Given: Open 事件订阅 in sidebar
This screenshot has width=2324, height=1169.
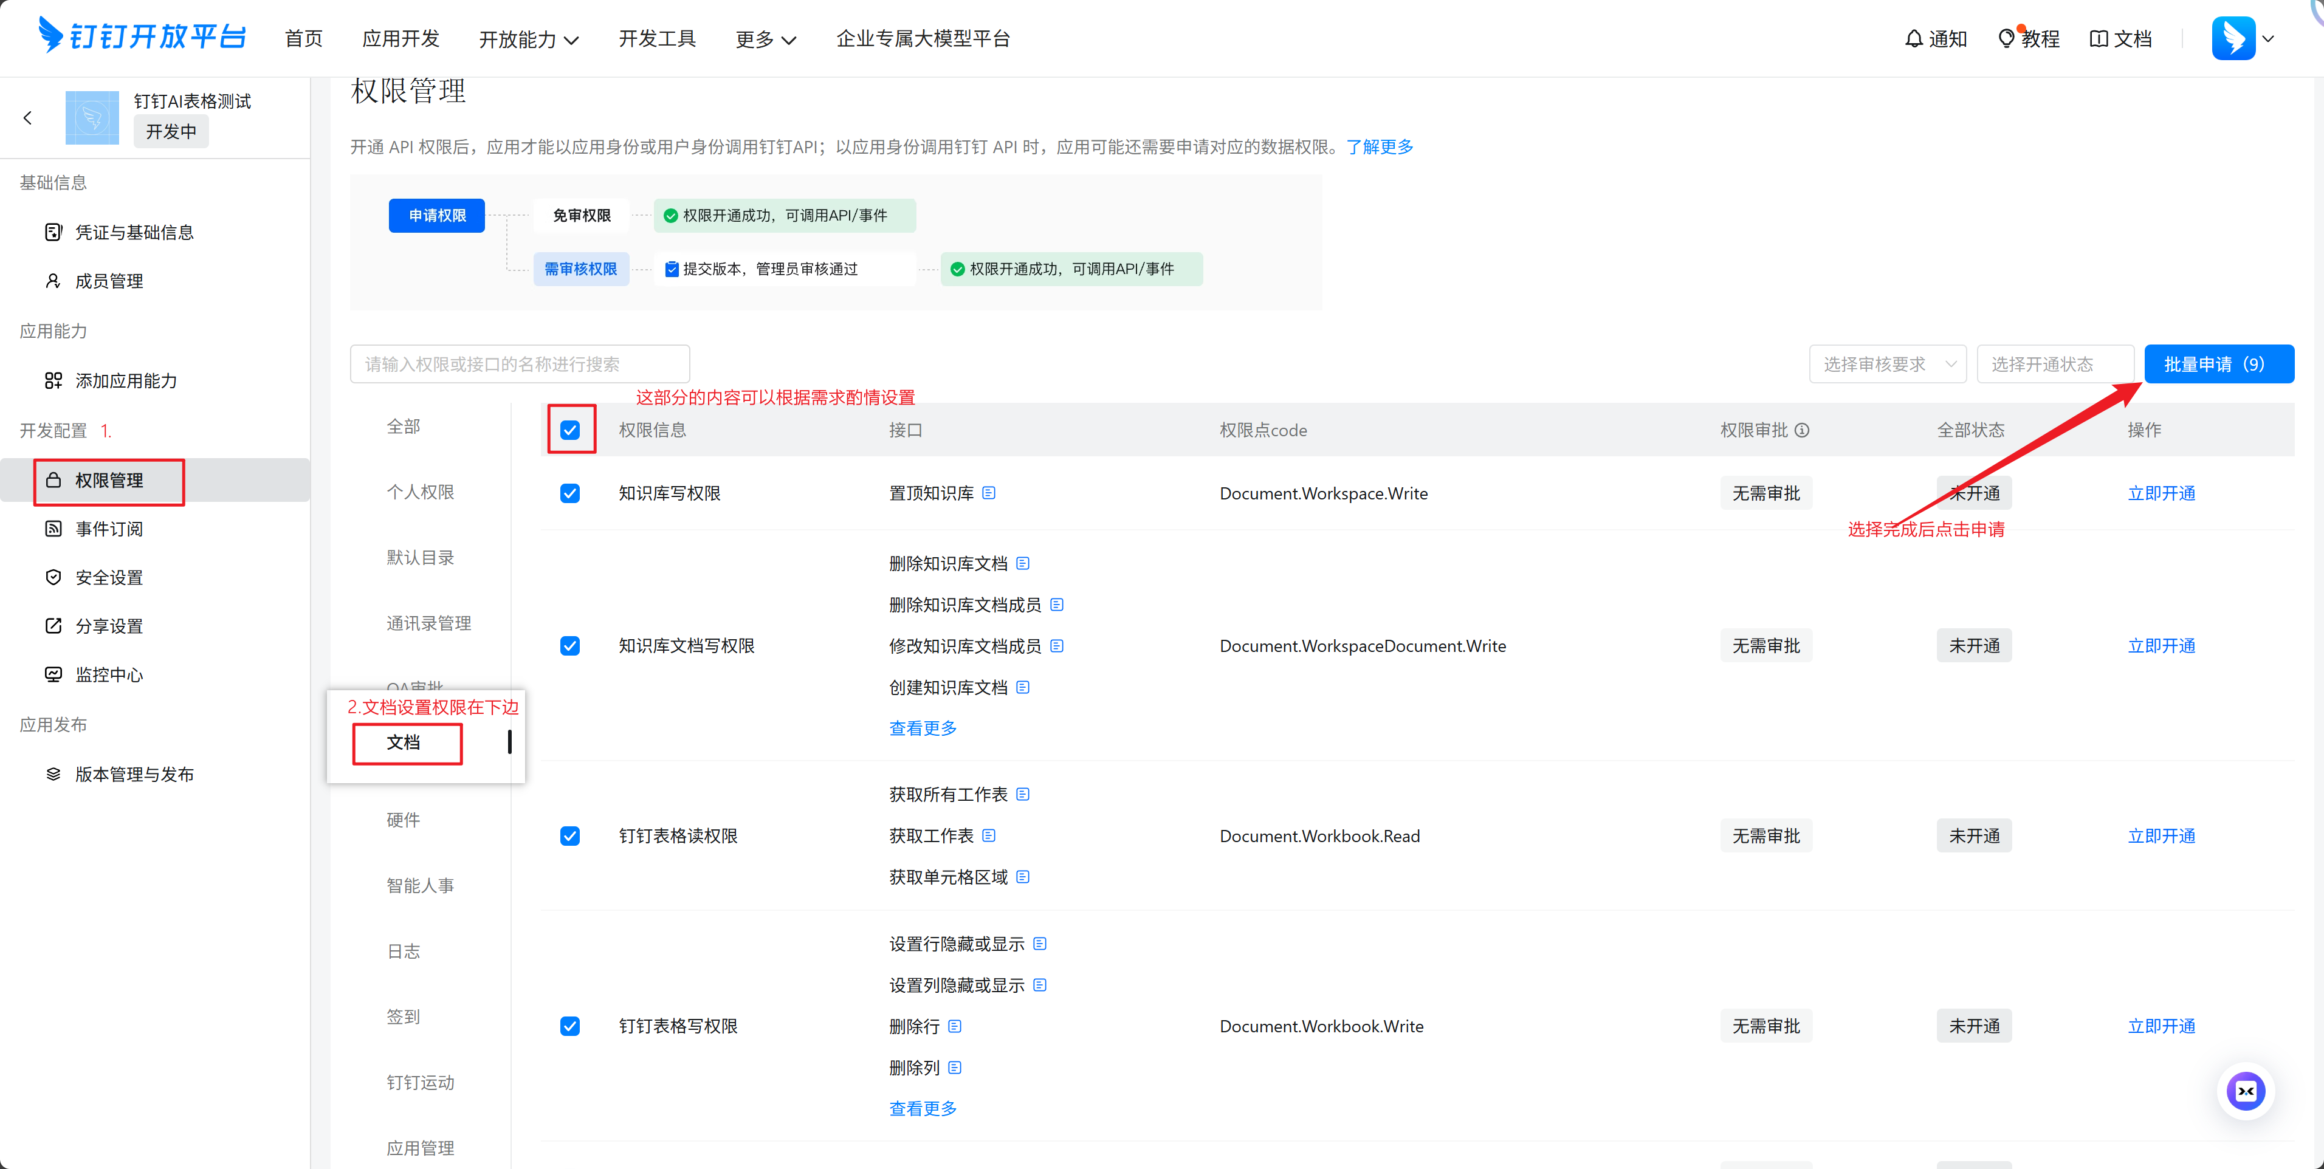Looking at the screenshot, I should [109, 529].
